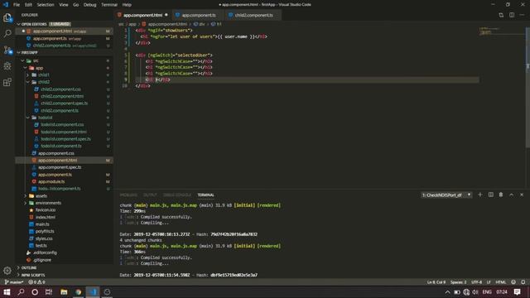The image size is (530, 298).
Task: Open the Selection menu
Action: 46,5
